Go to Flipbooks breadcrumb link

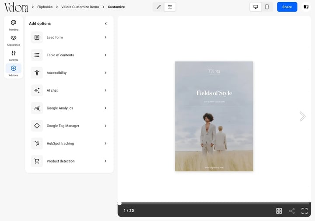[x=45, y=7]
